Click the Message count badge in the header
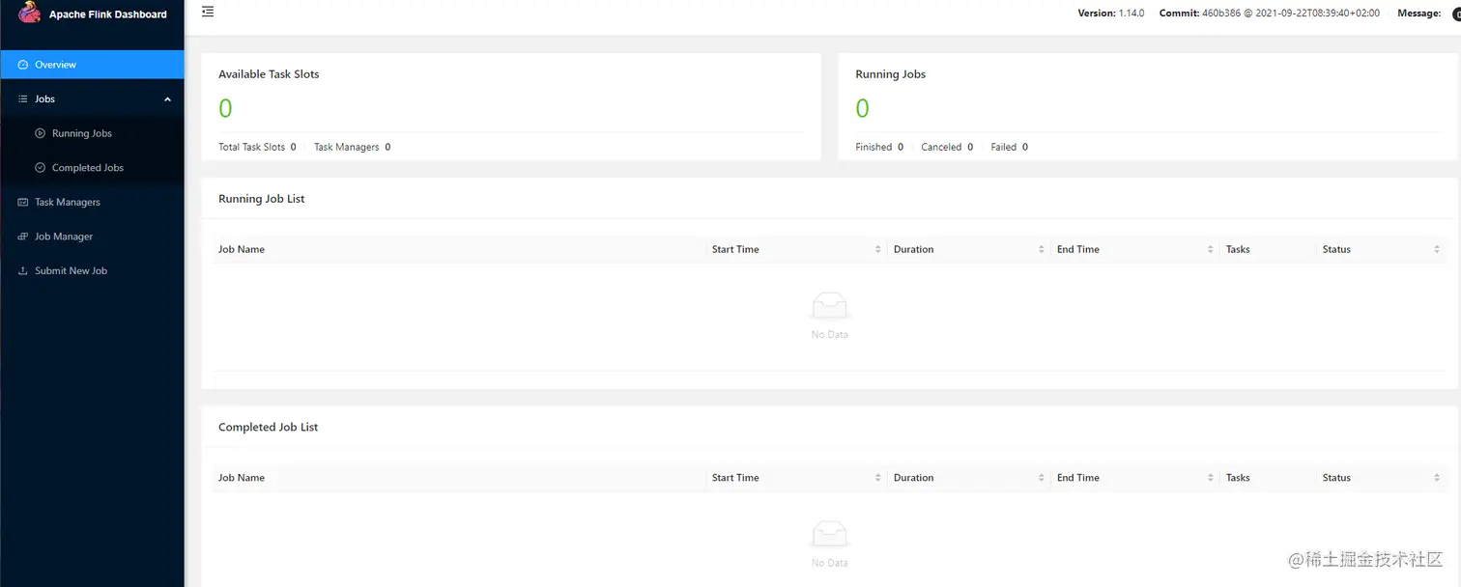 1456,14
